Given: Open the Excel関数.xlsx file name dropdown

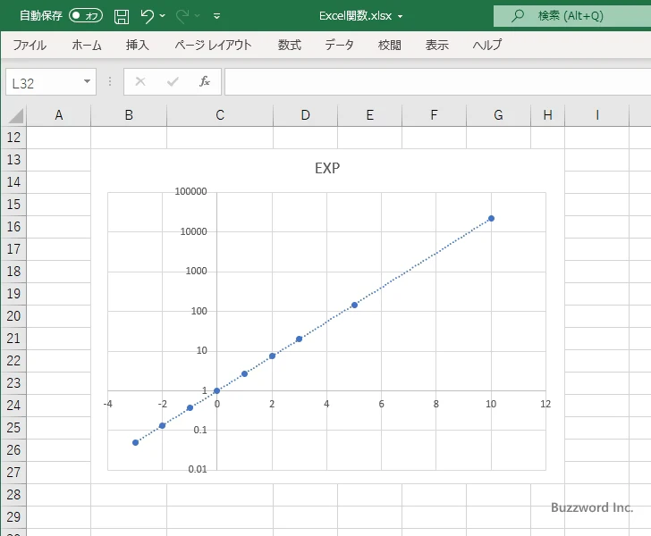Looking at the screenshot, I should [x=401, y=17].
